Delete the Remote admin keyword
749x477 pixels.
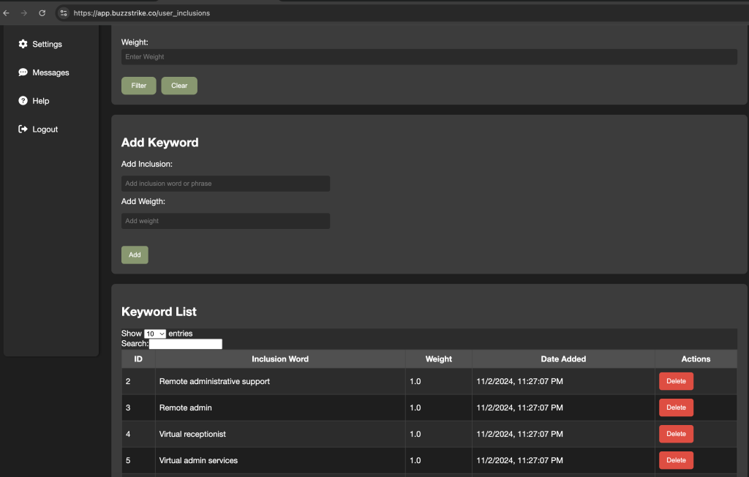pos(676,407)
